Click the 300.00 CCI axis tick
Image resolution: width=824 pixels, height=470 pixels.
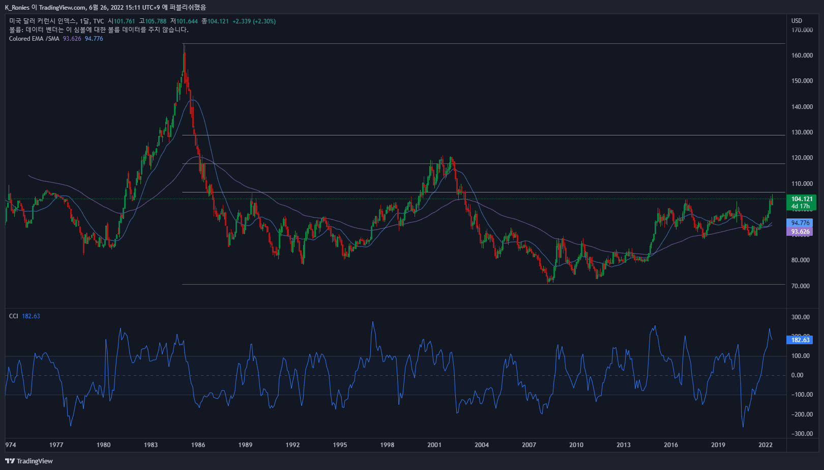click(801, 317)
